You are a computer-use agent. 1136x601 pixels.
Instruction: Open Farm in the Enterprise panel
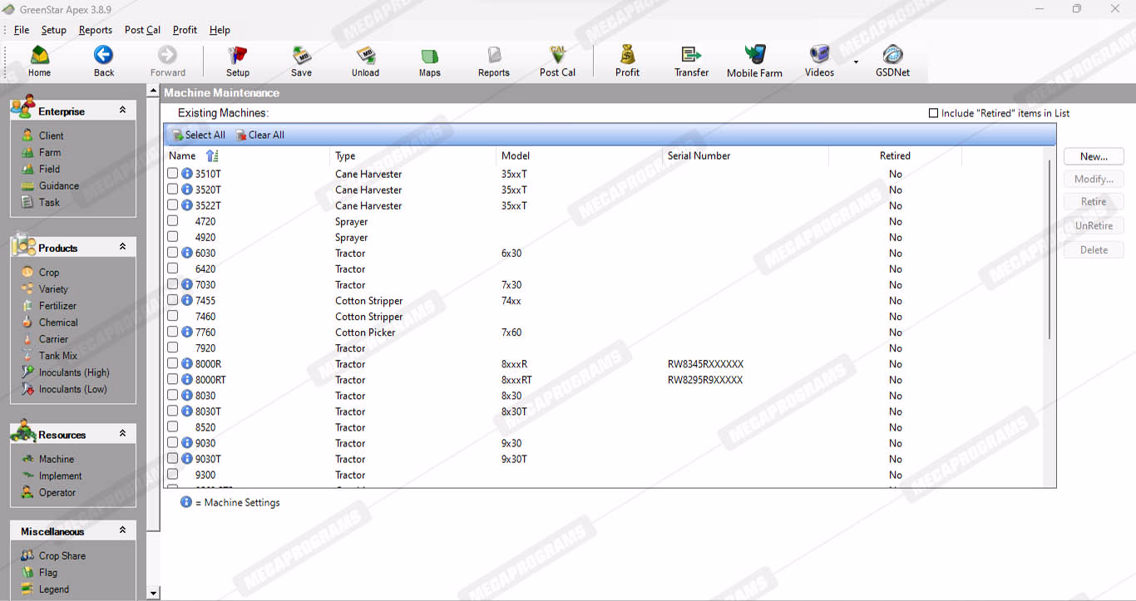49,152
